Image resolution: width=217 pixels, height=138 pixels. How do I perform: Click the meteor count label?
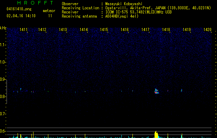point(49,11)
